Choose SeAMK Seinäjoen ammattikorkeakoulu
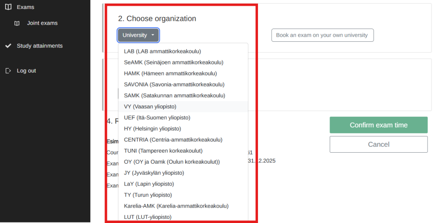 click(173, 62)
